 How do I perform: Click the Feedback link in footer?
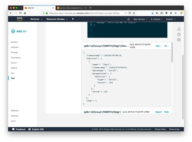21,129
